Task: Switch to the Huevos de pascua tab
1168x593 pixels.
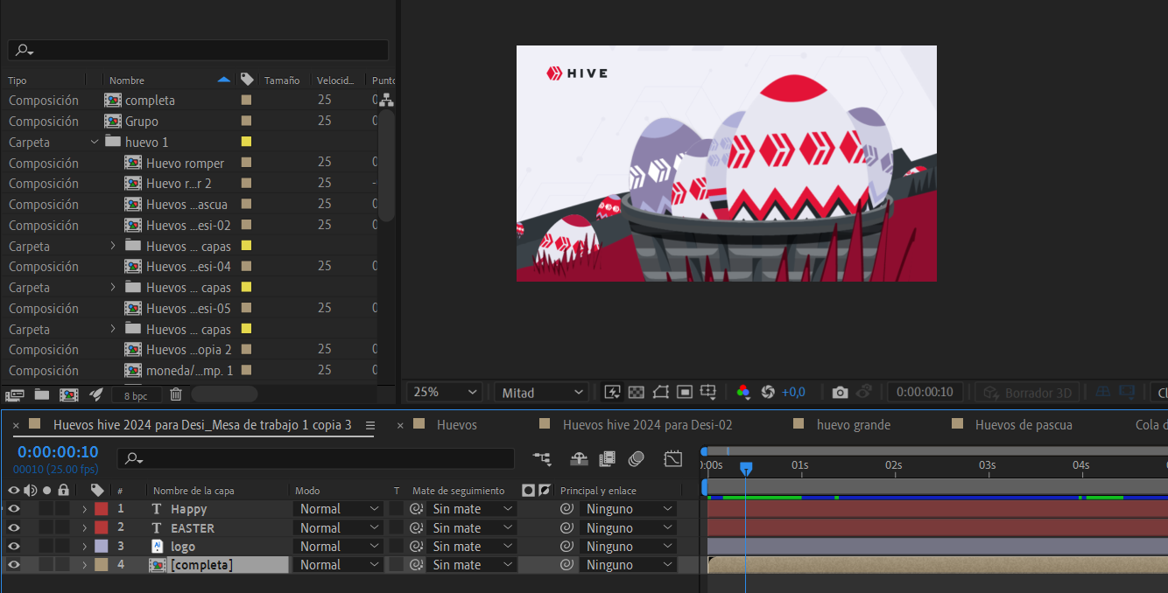Action: (x=1023, y=425)
